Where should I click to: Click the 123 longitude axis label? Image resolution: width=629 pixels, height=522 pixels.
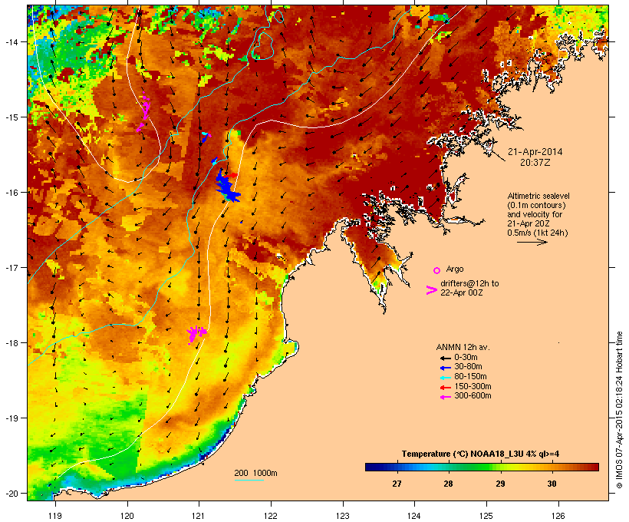coord(343,516)
